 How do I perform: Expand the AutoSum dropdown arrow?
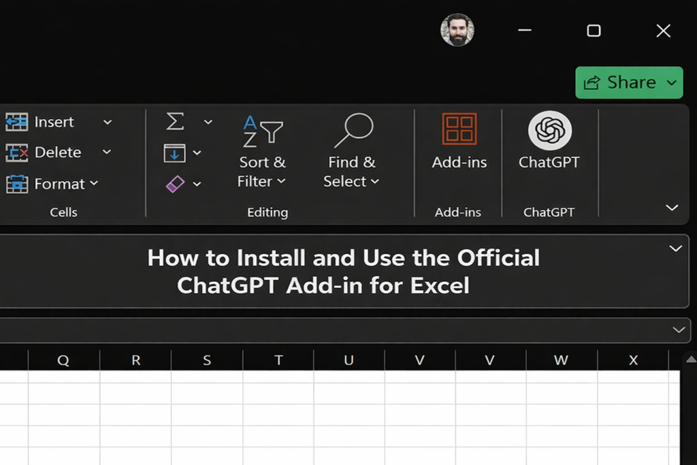(x=208, y=123)
